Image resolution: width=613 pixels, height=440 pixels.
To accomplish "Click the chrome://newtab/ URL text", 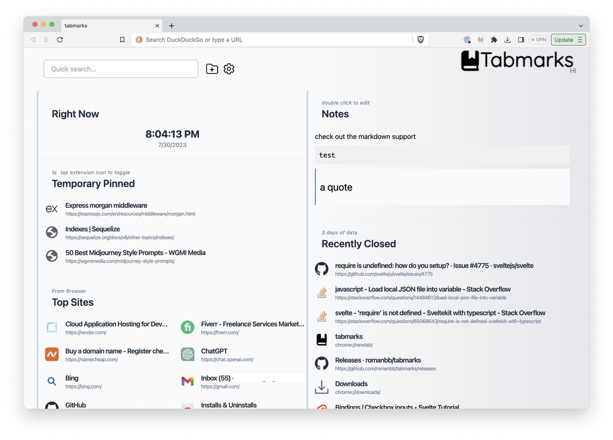I will point(353,345).
